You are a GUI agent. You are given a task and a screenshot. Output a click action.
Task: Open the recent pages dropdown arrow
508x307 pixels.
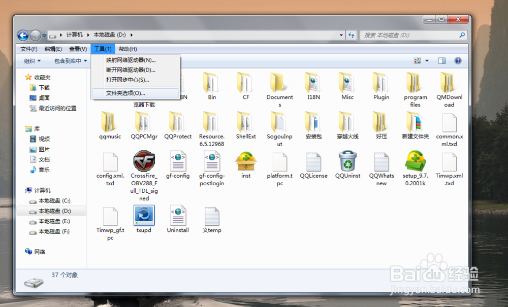[44, 35]
